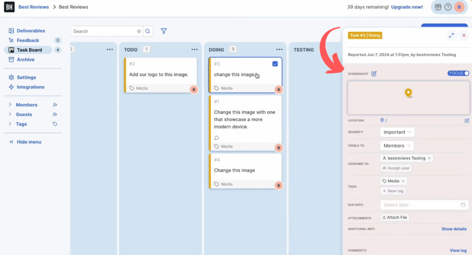This screenshot has width=472, height=255.
Task: Click the TODO count badge 1
Action: (x=147, y=49)
